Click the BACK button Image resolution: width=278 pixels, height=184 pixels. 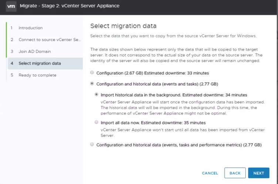(x=235, y=173)
